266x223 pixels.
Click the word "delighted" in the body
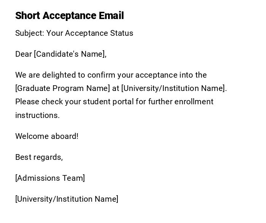(x=58, y=75)
